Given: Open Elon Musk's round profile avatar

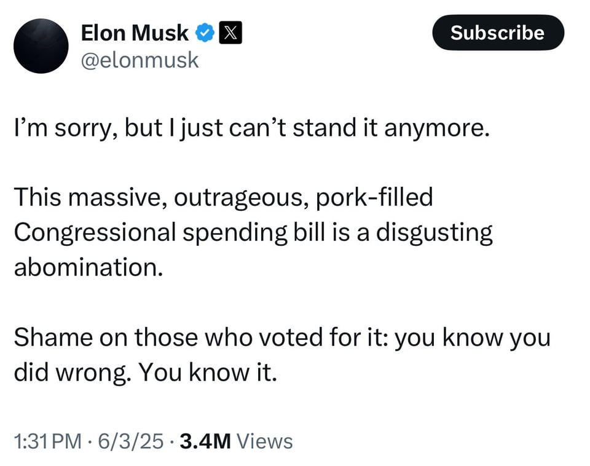Looking at the screenshot, I should [x=41, y=45].
